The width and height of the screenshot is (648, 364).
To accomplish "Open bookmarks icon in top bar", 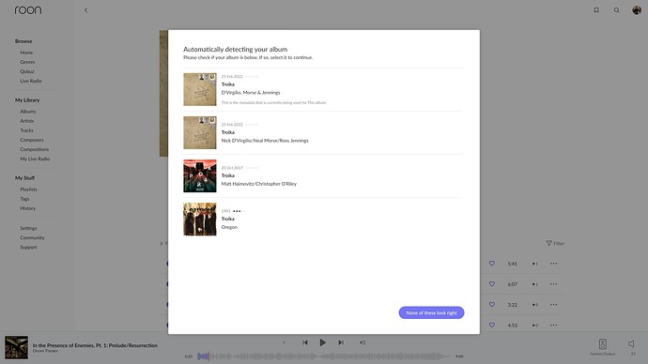I will click(x=596, y=10).
